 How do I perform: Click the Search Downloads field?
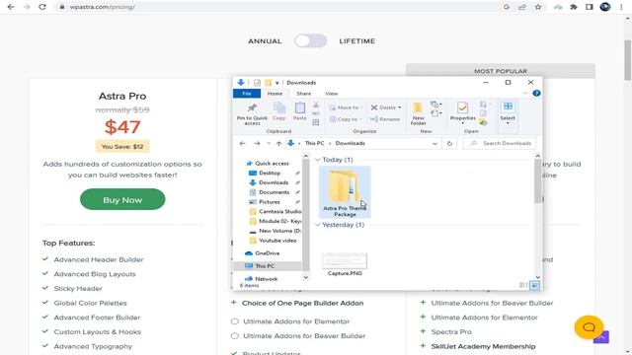[500, 143]
